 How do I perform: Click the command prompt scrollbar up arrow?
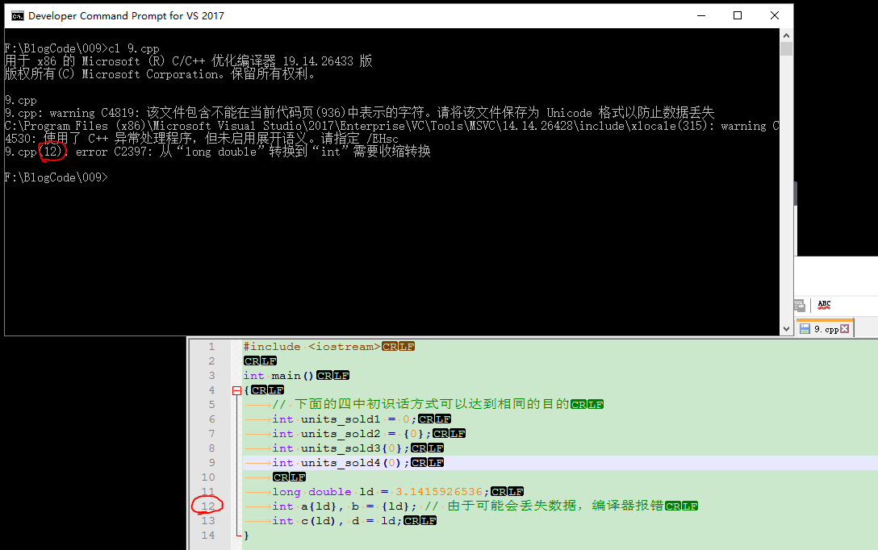pyautogui.click(x=786, y=35)
